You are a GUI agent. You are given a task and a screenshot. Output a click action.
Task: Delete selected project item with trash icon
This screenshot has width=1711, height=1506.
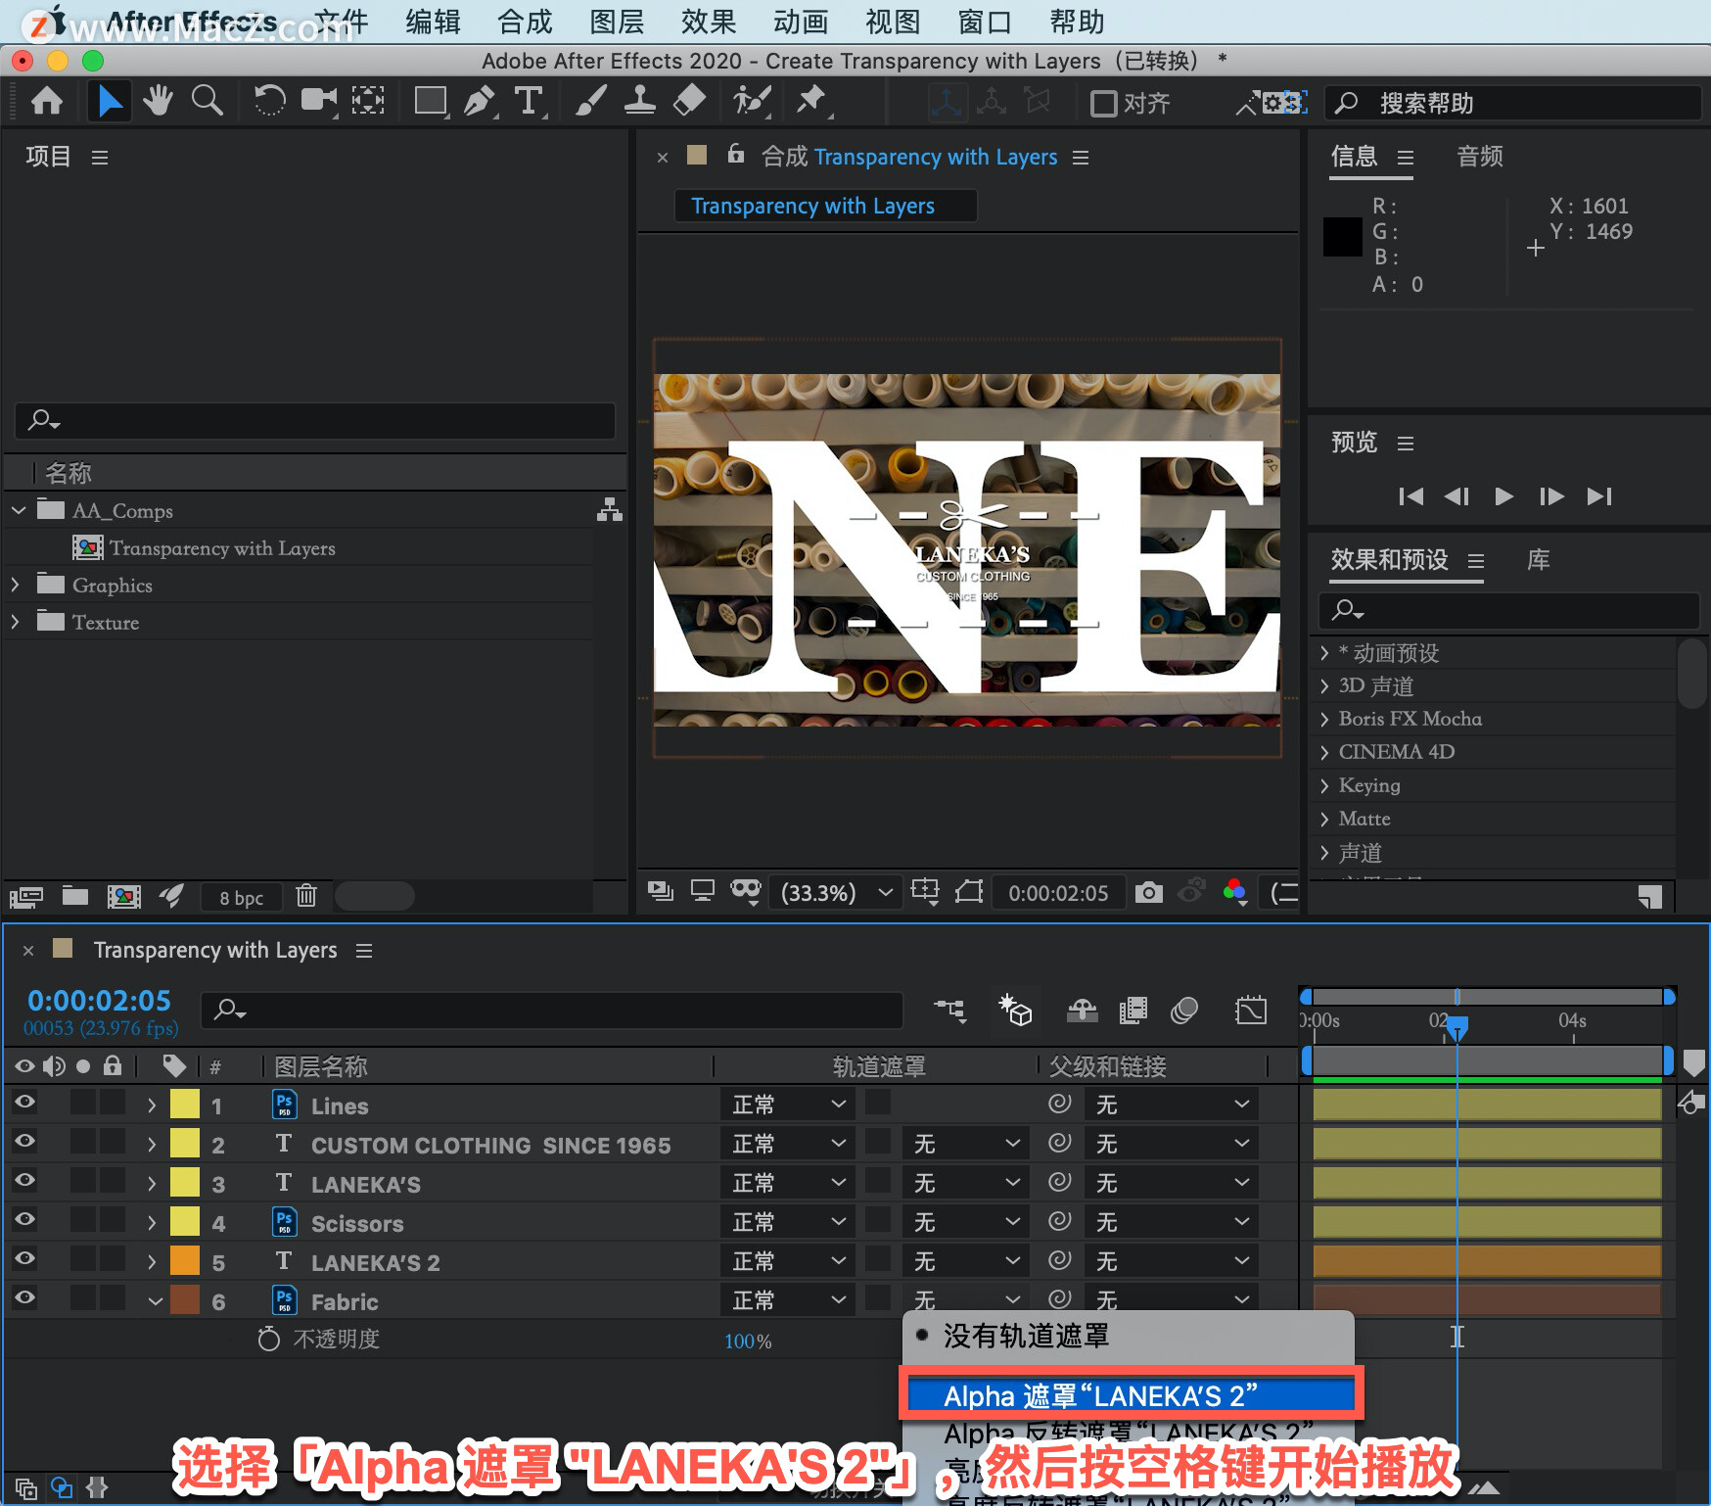[x=306, y=896]
